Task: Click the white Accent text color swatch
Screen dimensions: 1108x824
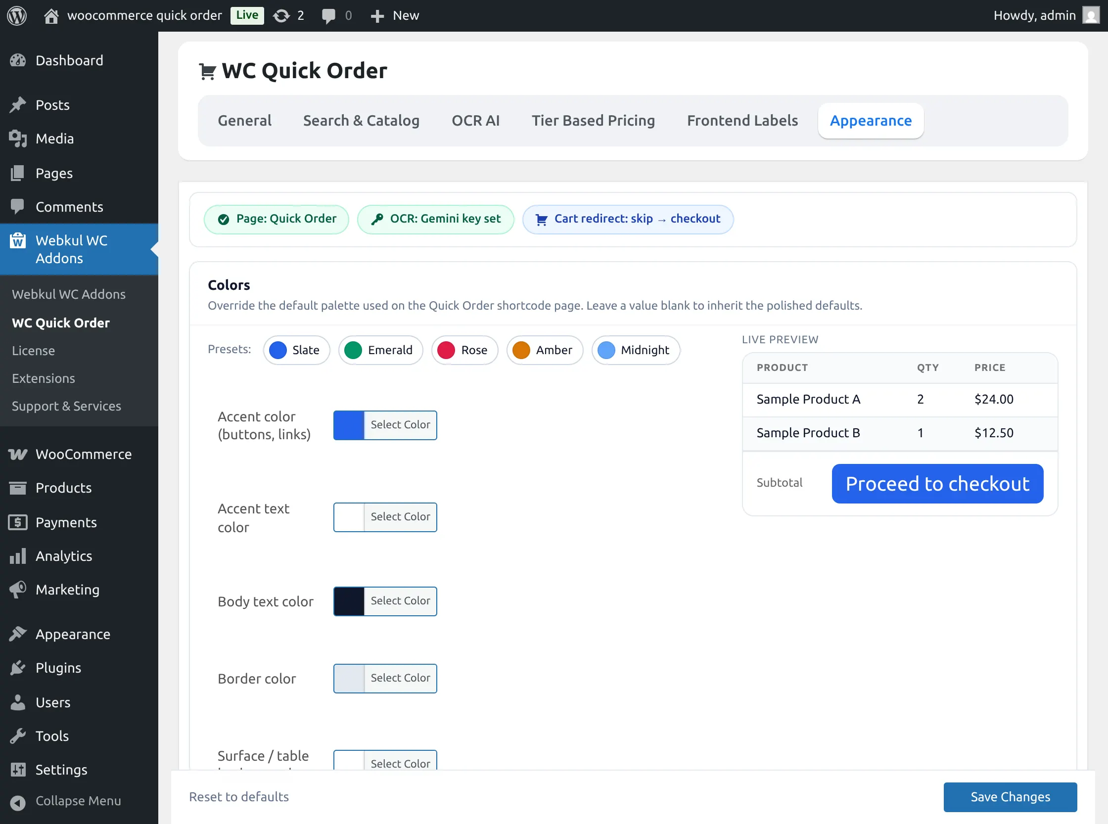Action: point(349,517)
